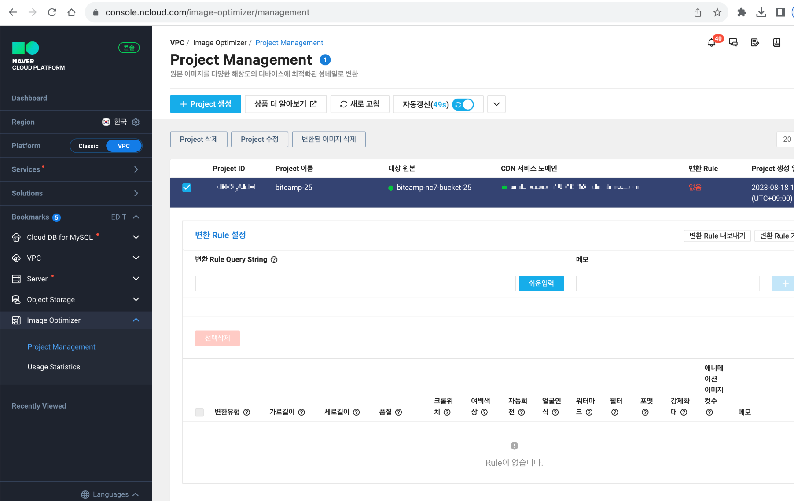Click the Cloud DB for MySQL icon
This screenshot has width=794, height=501.
(16, 237)
